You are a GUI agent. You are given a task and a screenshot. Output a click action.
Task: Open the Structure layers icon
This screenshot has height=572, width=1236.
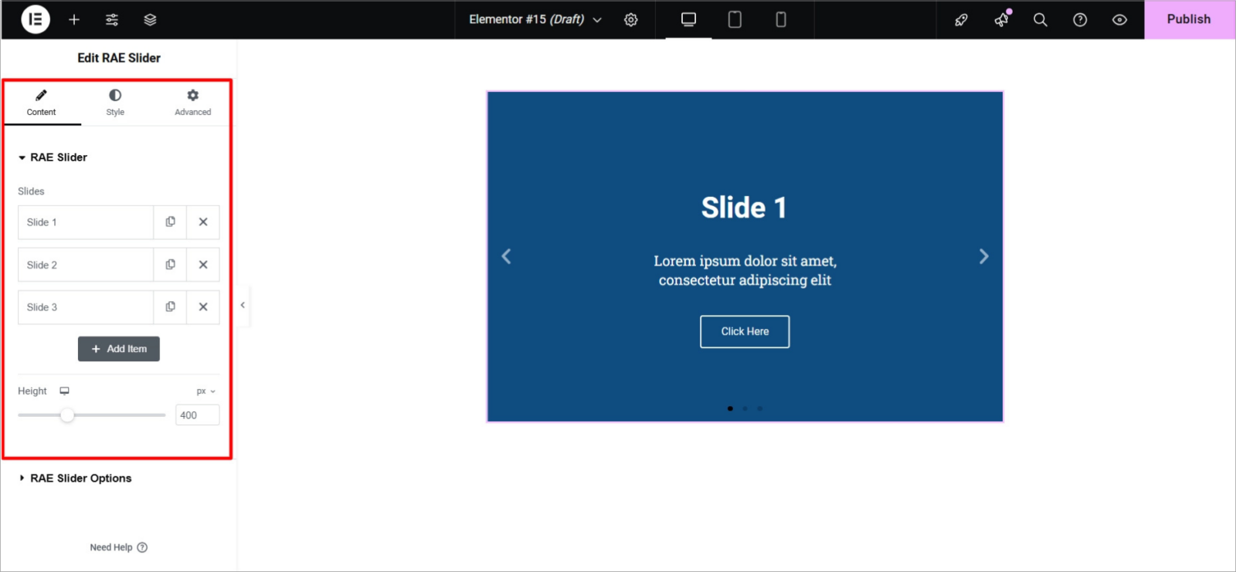(x=150, y=19)
